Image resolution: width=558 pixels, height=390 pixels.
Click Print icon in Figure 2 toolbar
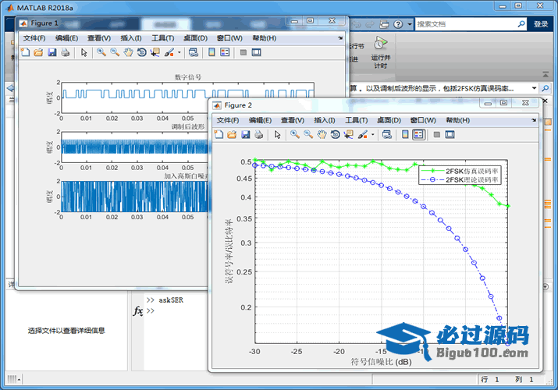(x=259, y=135)
